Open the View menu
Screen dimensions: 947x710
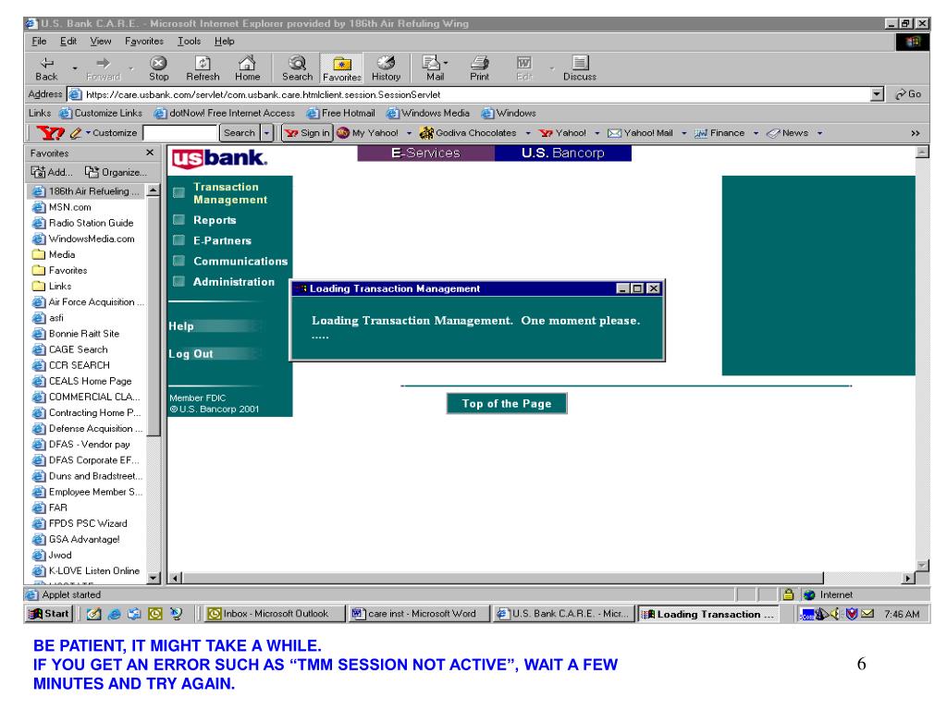pyautogui.click(x=100, y=41)
